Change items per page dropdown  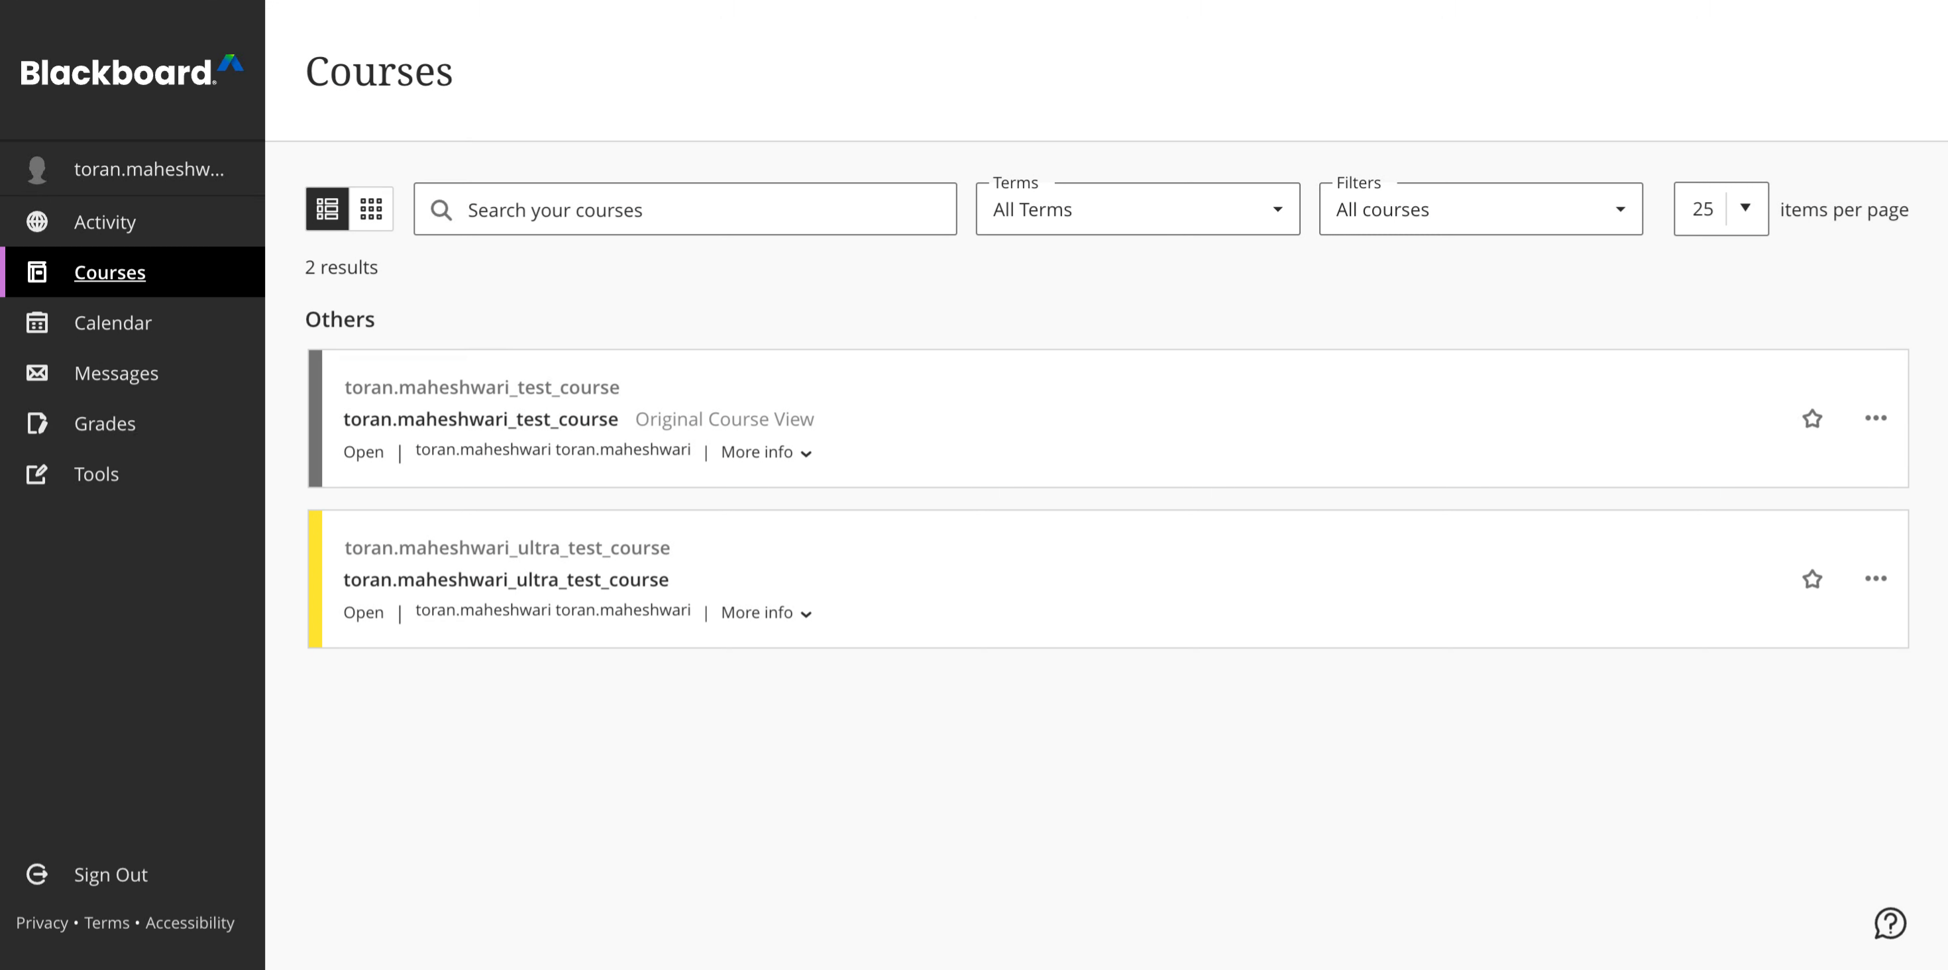pos(1720,209)
